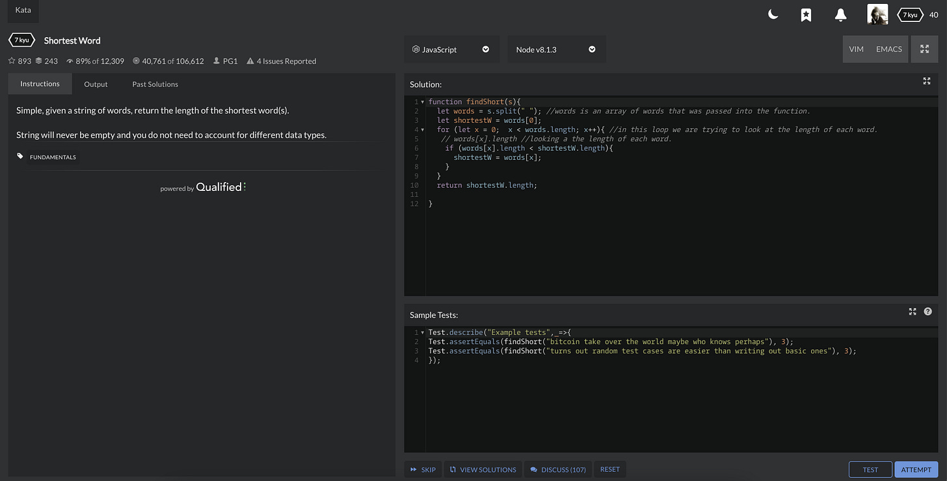This screenshot has width=947, height=481.
Task: Enter fullscreen editor mode
Action: (924, 49)
